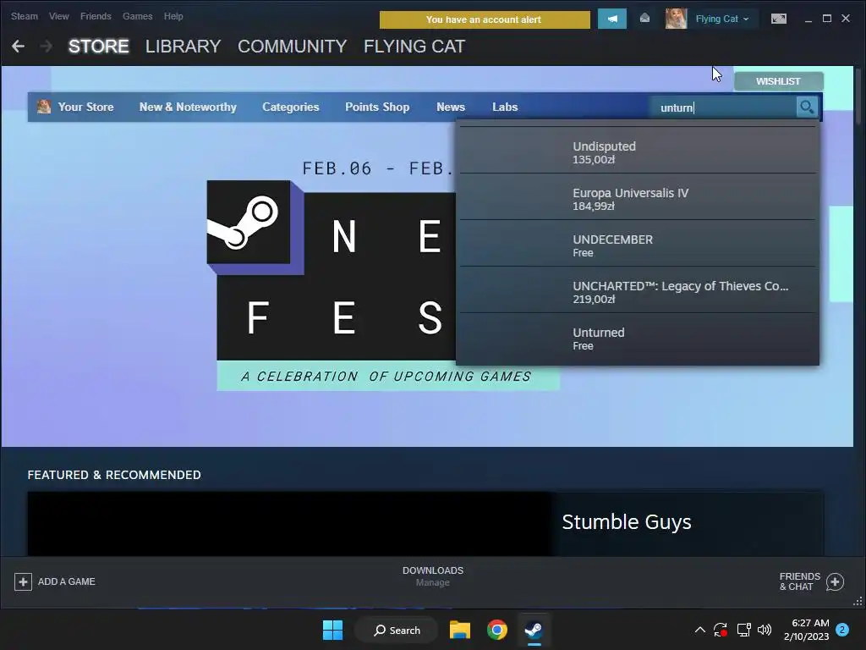Open the Labs link
This screenshot has width=866, height=650.
click(x=505, y=107)
